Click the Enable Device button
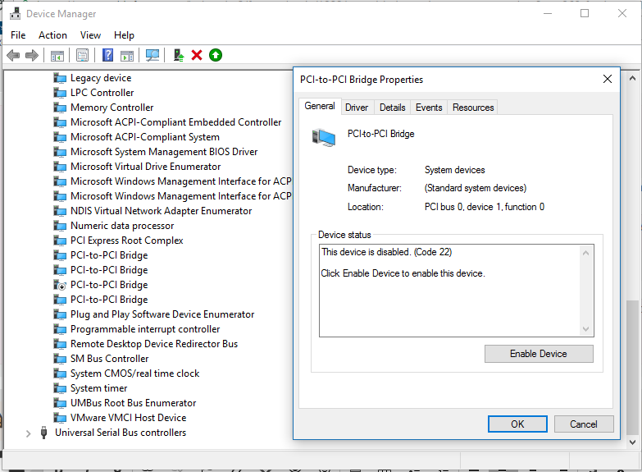Image resolution: width=642 pixels, height=472 pixels. (539, 354)
